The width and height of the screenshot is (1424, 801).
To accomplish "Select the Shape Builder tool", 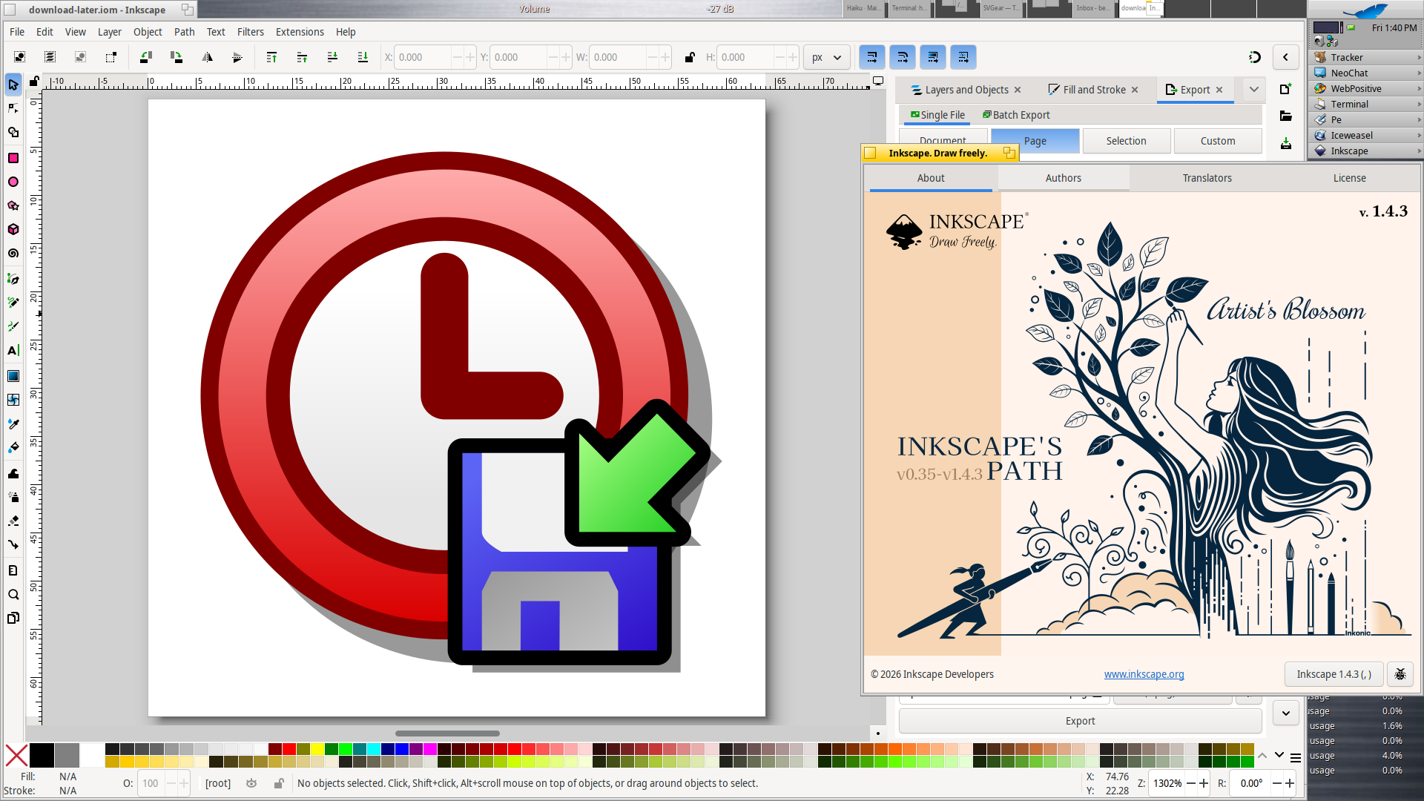I will click(13, 133).
